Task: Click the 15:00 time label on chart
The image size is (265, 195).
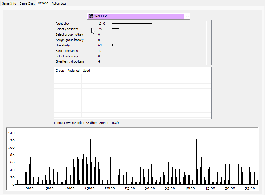Action: coord(89,188)
